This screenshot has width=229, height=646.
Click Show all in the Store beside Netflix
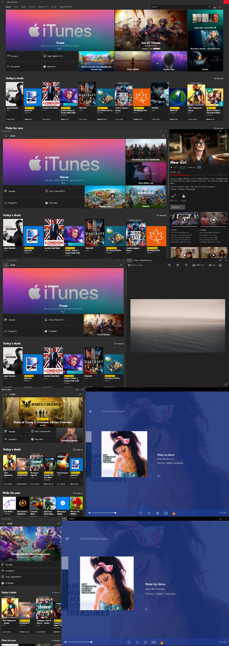161,215
